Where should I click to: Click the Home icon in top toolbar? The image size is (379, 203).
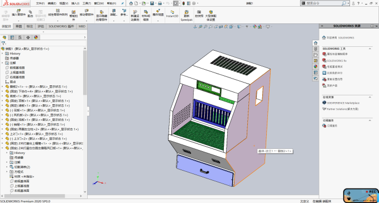[131, 3]
